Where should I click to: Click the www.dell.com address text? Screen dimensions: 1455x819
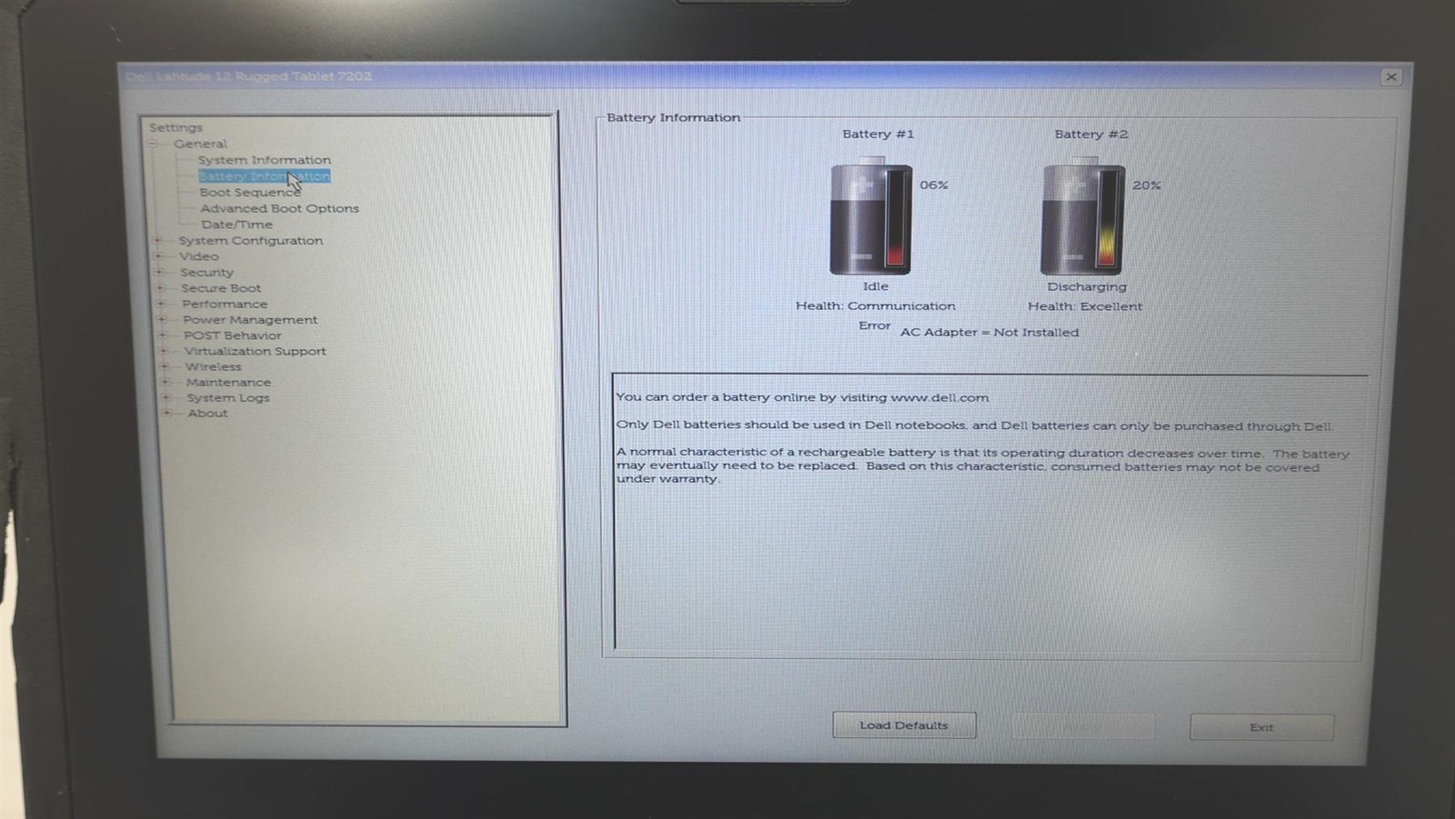(939, 398)
